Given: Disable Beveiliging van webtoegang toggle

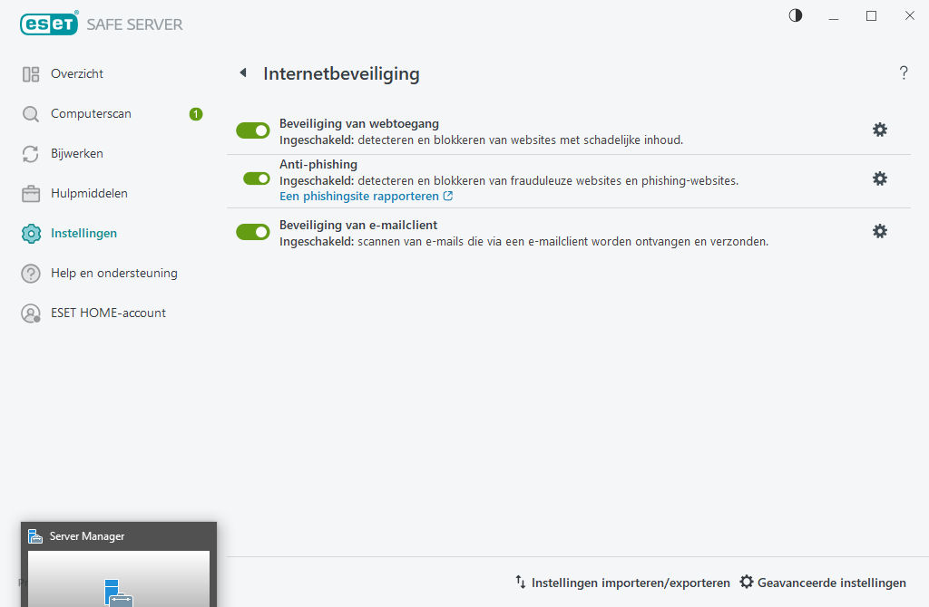Looking at the screenshot, I should [252, 130].
